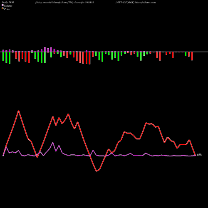Click the Volume legend color swatch
208x208 pixels.
(x=2, y=5)
